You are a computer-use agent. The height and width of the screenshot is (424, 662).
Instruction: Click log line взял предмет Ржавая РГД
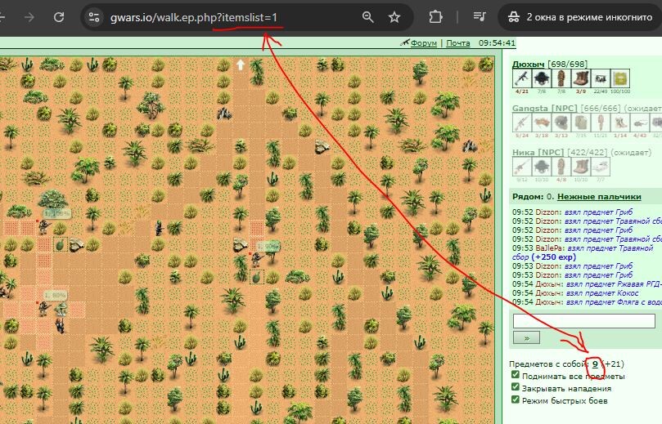(614, 284)
